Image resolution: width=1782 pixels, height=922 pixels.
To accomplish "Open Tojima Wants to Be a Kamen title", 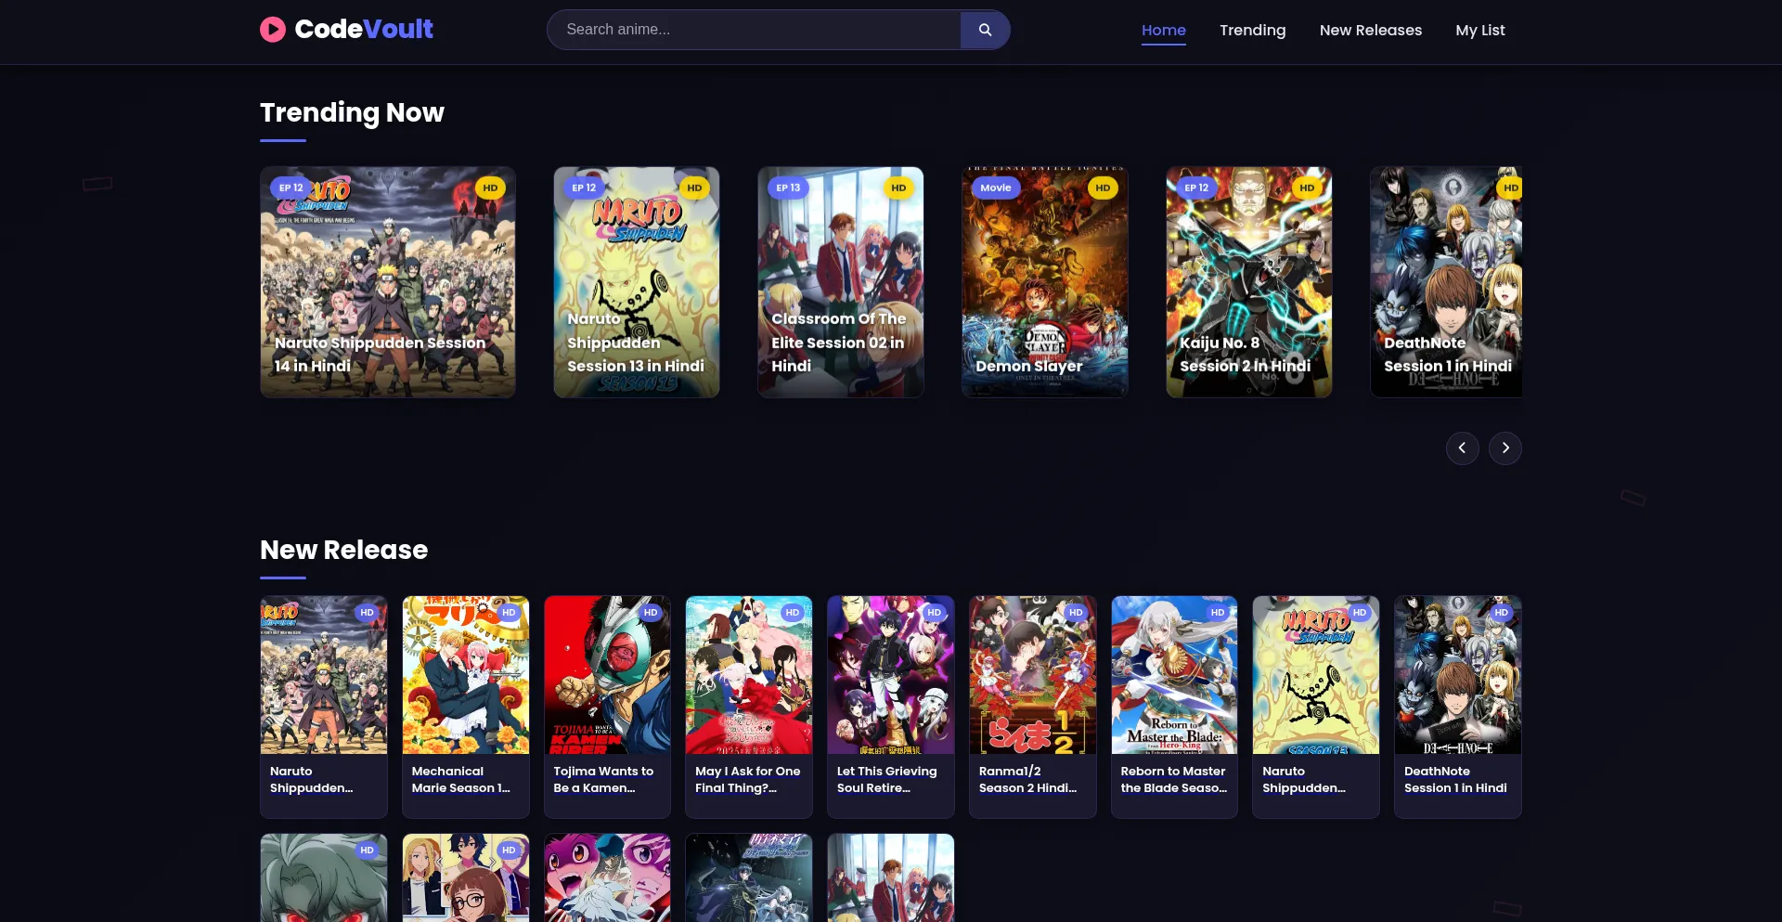I will (x=603, y=780).
